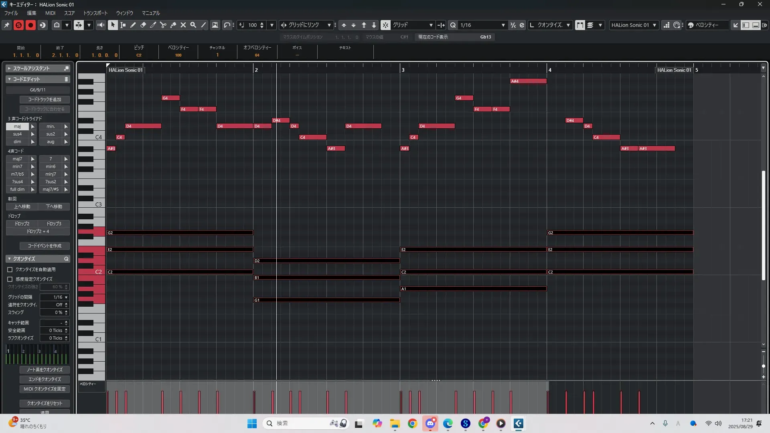The height and width of the screenshot is (433, 770).
Task: Select the Erase tool
Action: [x=143, y=25]
